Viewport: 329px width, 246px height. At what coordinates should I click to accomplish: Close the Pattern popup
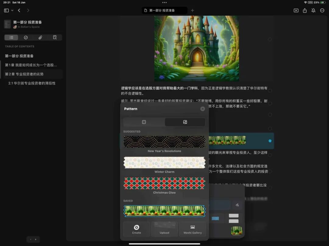[x=203, y=109]
